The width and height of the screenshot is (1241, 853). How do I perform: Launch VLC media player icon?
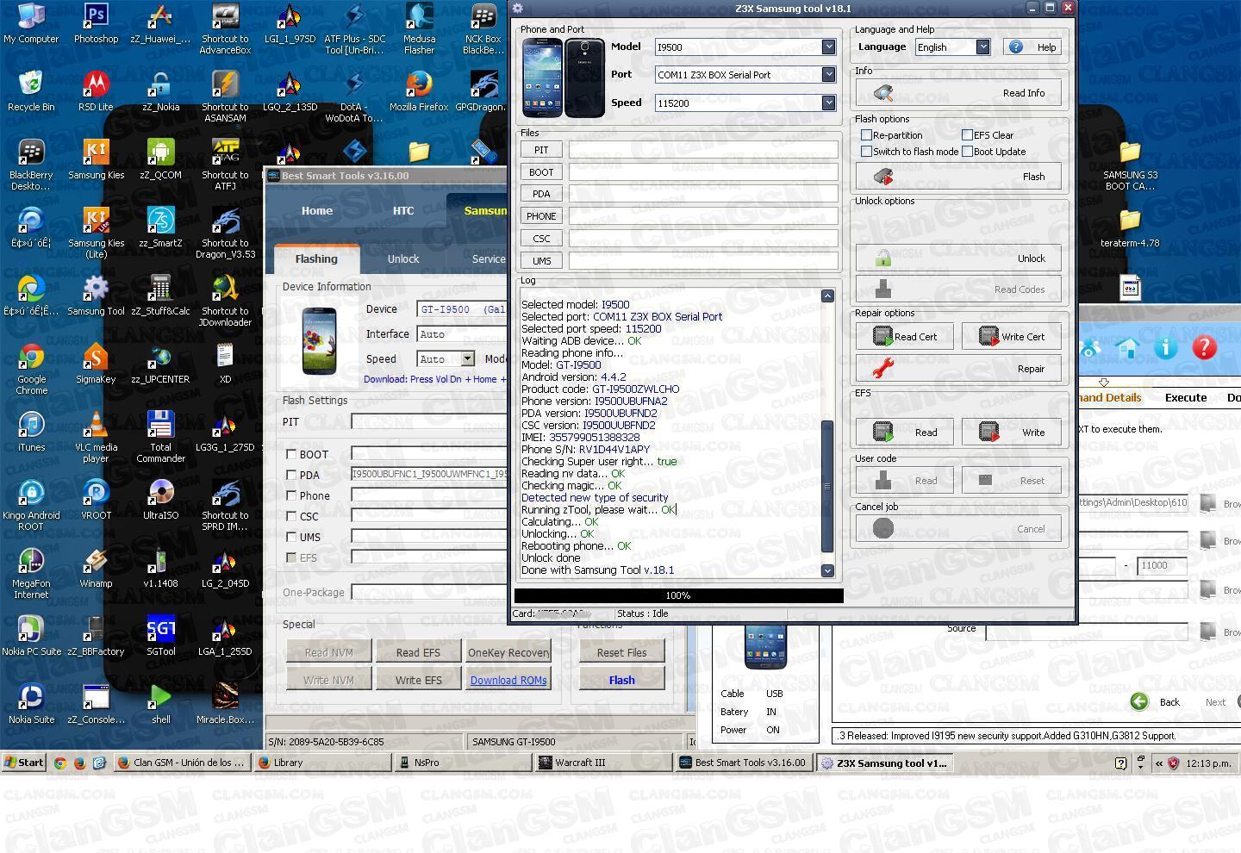(96, 438)
